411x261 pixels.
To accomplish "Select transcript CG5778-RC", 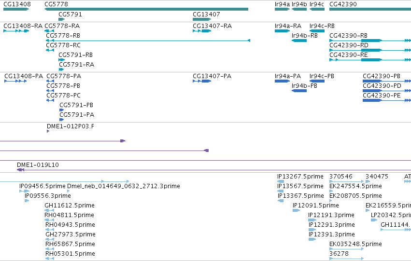I will 63,45.
